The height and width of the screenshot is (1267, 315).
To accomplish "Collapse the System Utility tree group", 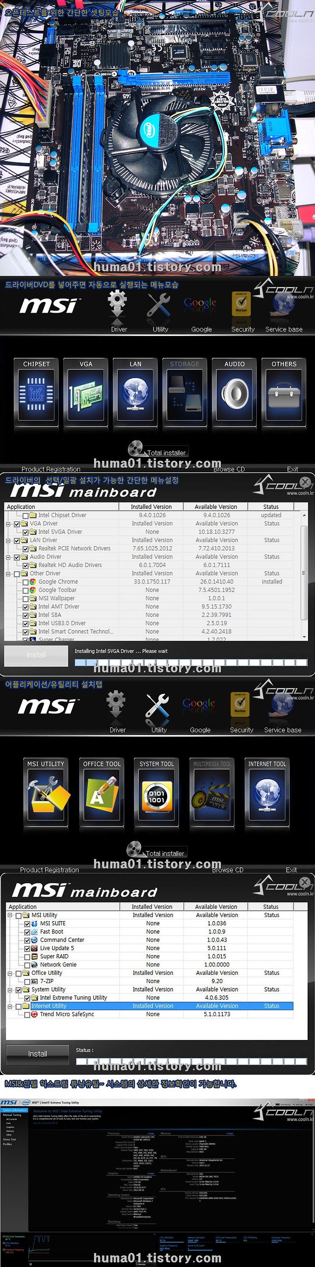I will tap(10, 990).
